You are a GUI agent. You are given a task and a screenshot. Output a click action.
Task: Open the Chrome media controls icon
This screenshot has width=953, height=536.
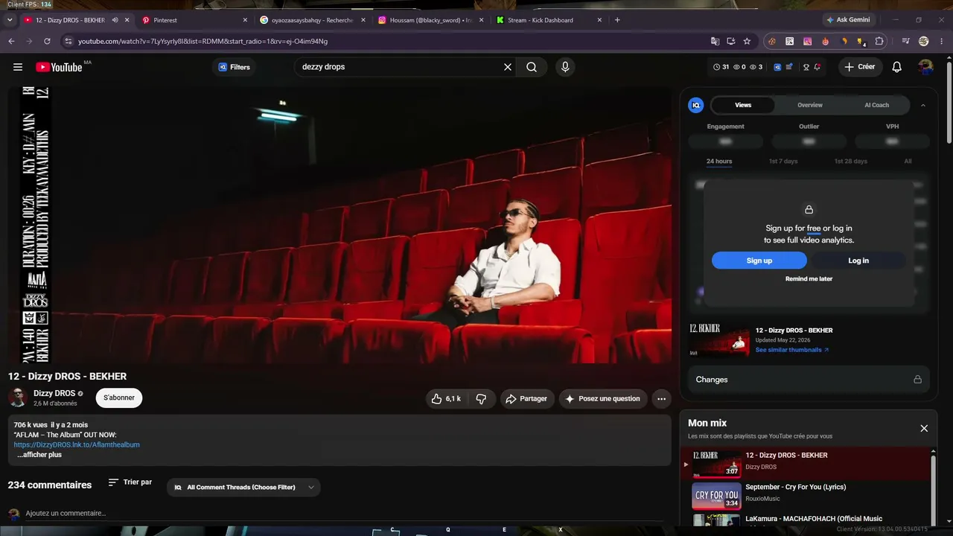(x=905, y=41)
